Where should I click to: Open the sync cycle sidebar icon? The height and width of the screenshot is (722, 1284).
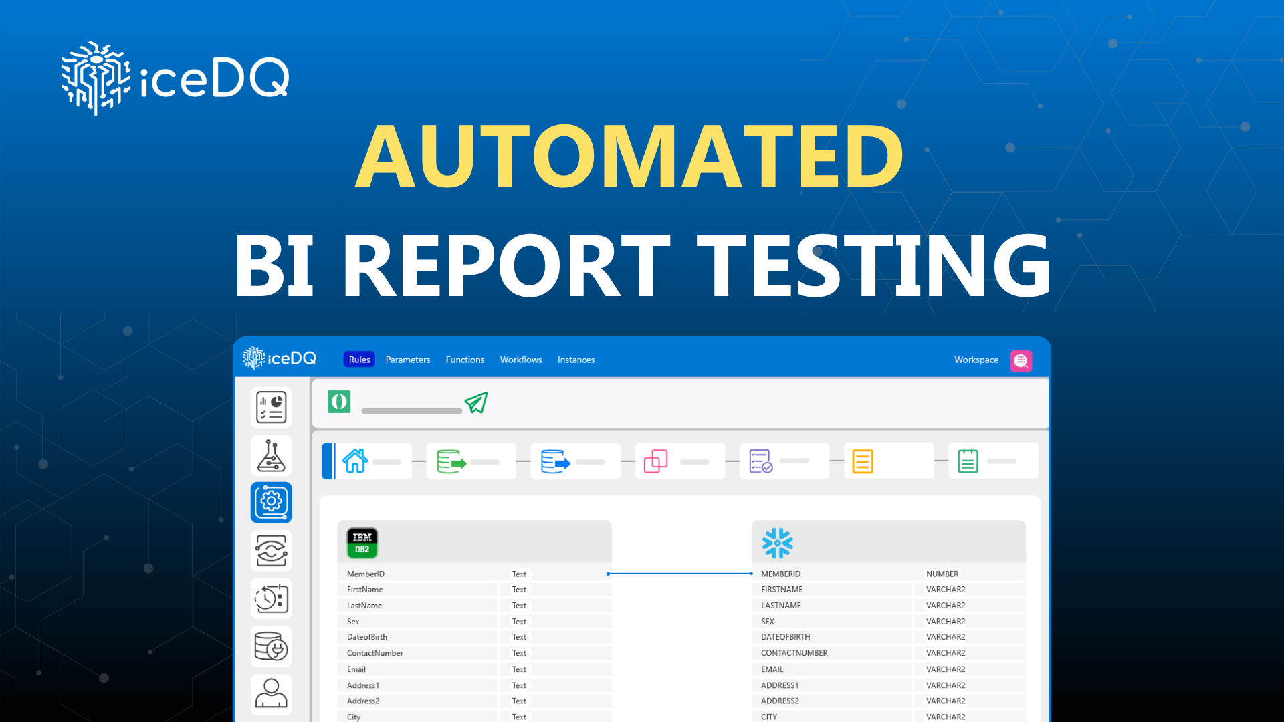click(272, 551)
